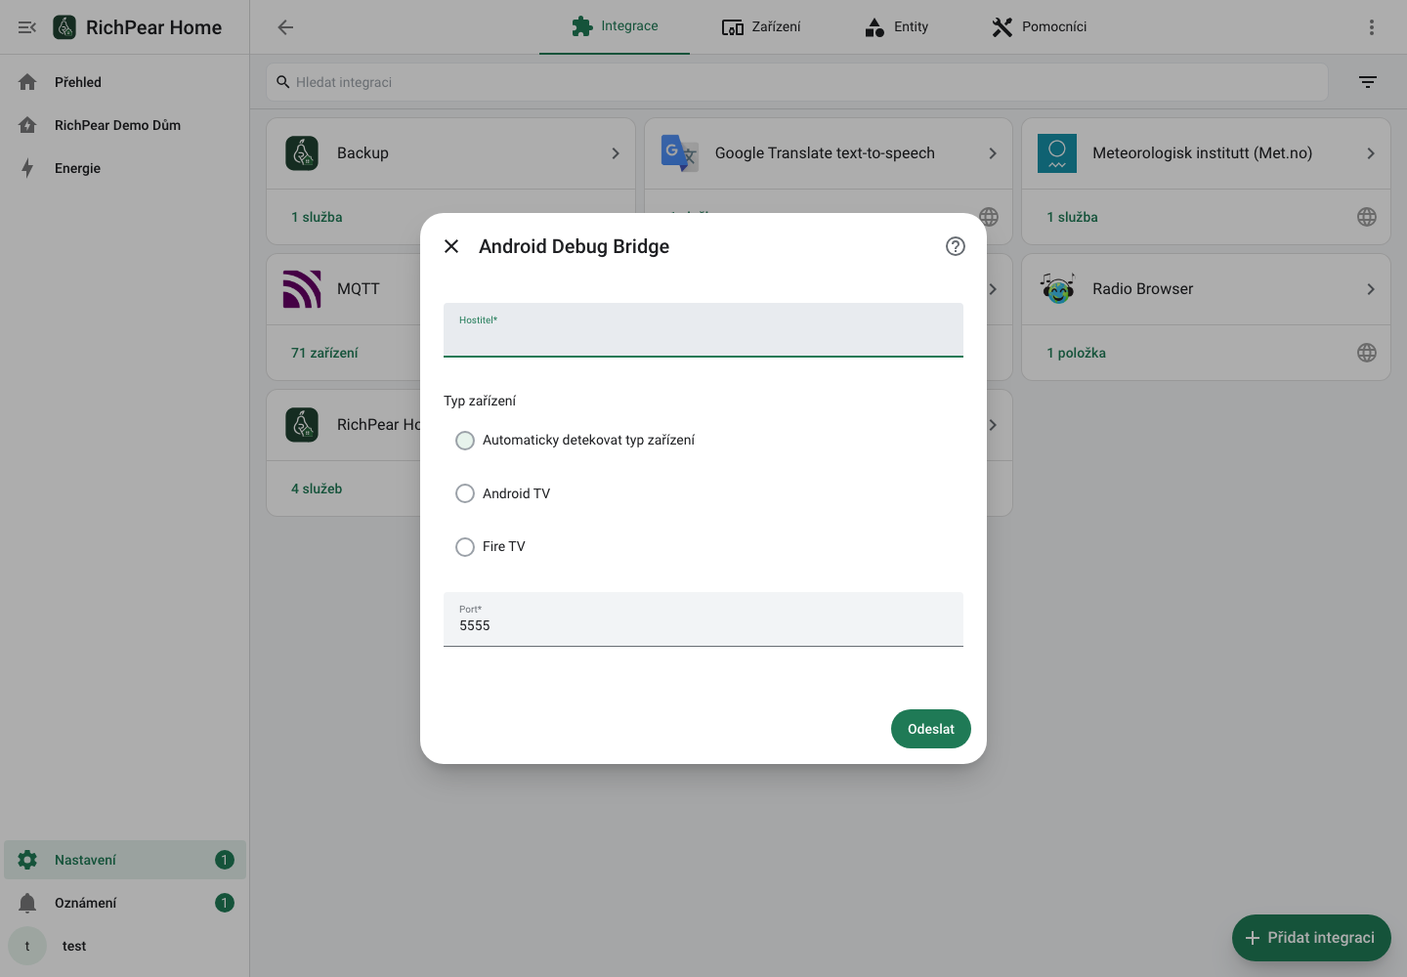Expand the Google Translate text-to-speech chevron
The height and width of the screenshot is (977, 1407).
[993, 153]
